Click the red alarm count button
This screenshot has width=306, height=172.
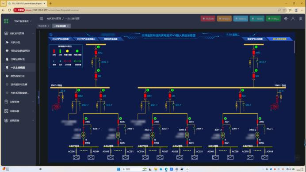click(x=208, y=19)
